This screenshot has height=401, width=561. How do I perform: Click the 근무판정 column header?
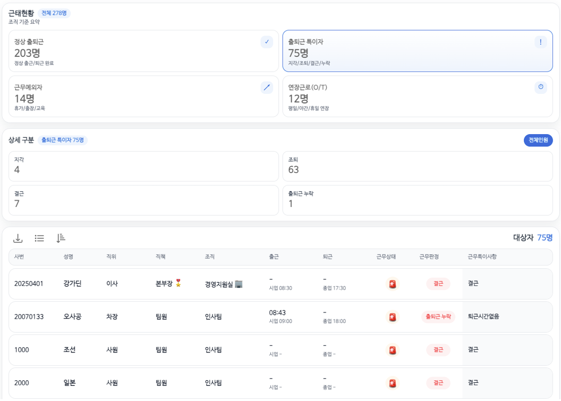coord(429,257)
